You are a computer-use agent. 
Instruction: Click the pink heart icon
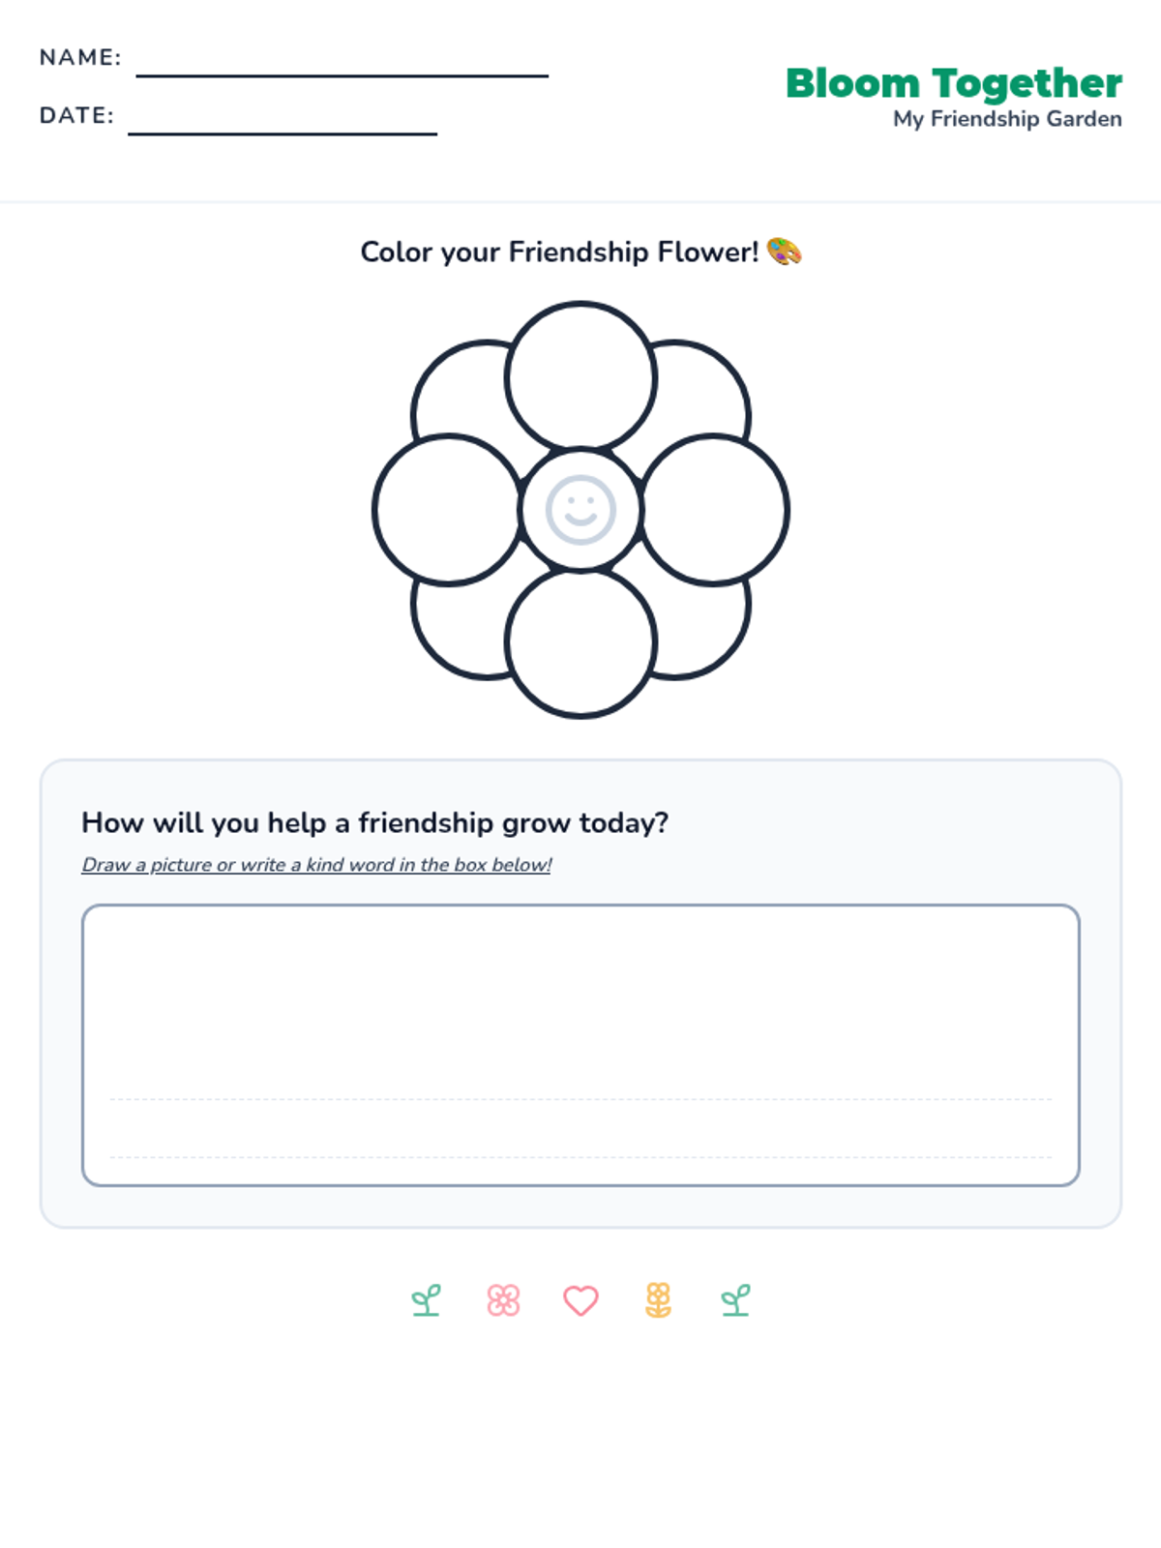(x=580, y=1300)
